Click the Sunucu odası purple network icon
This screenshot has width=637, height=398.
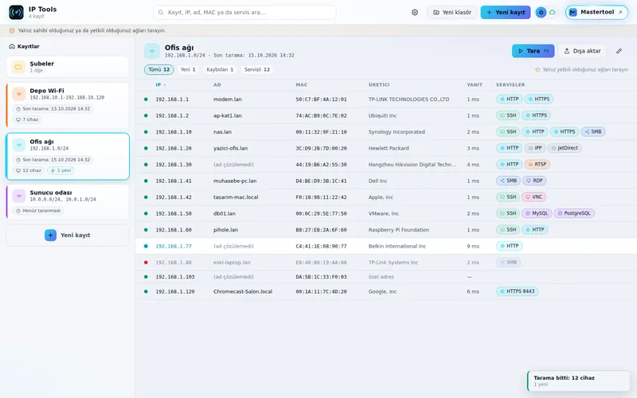tap(18, 196)
